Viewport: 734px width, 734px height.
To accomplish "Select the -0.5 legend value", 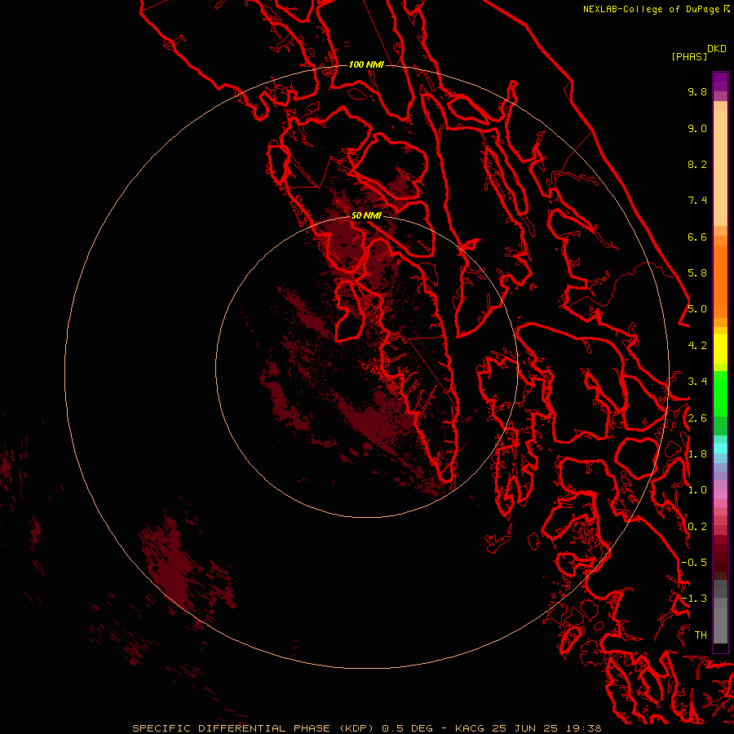I will click(x=694, y=563).
